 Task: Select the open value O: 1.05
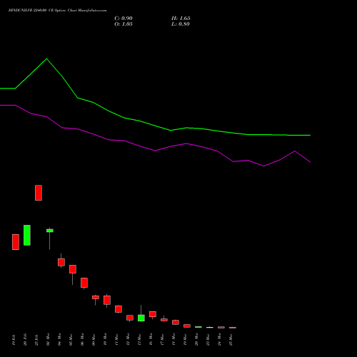pyautogui.click(x=124, y=24)
